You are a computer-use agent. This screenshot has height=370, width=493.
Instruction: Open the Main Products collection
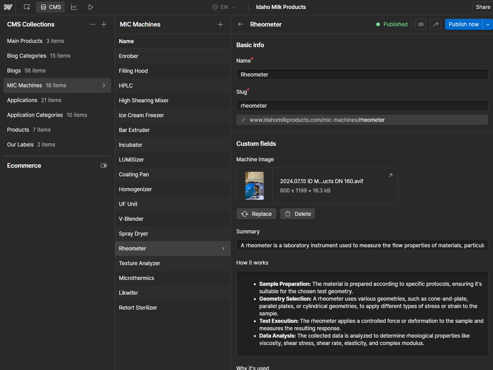coord(57,41)
